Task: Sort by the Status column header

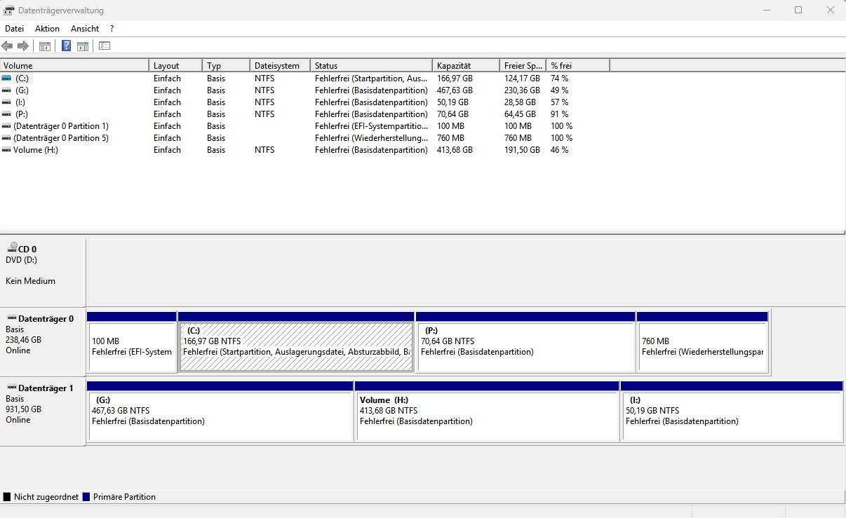Action: point(371,66)
